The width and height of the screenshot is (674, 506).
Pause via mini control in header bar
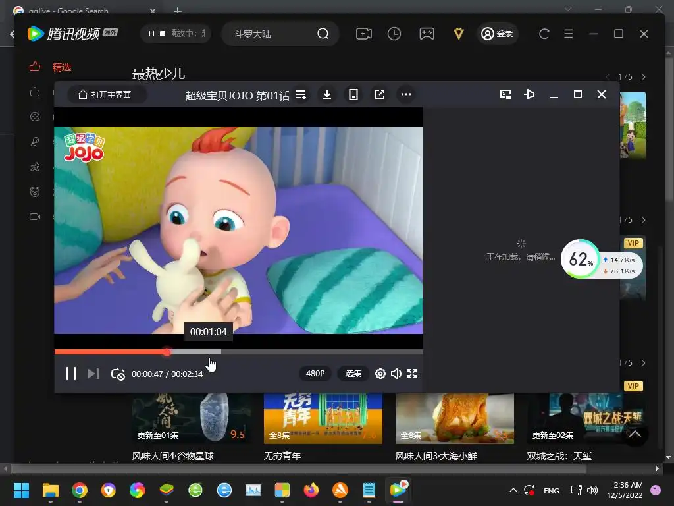[x=151, y=34]
